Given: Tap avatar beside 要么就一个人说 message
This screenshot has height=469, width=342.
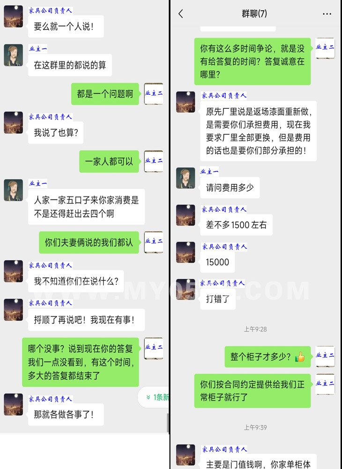Looking at the screenshot, I should (14, 16).
